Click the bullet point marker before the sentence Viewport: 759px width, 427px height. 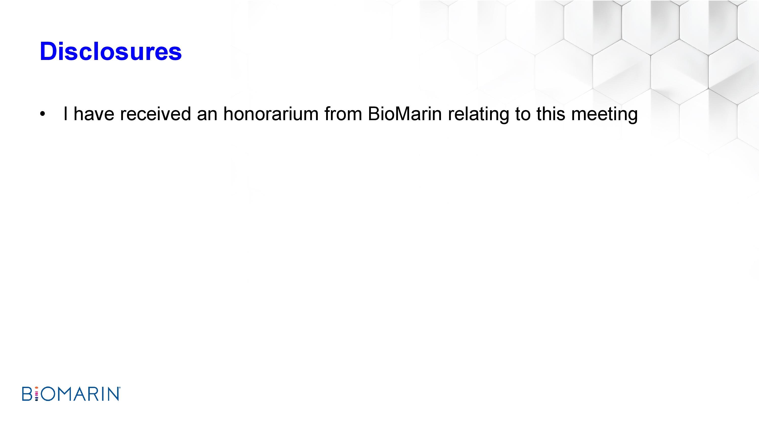pyautogui.click(x=43, y=114)
